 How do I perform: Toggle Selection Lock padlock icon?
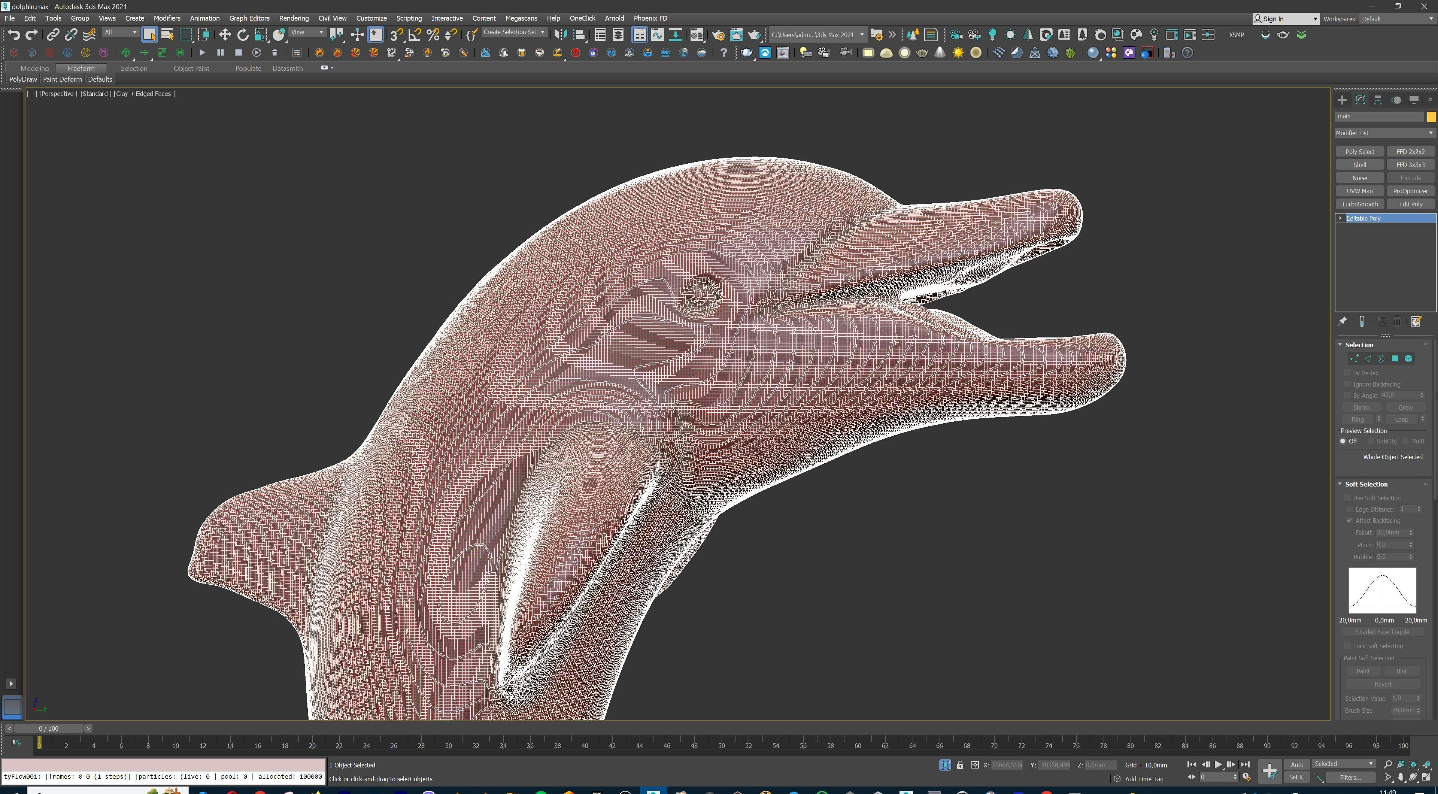(x=960, y=765)
